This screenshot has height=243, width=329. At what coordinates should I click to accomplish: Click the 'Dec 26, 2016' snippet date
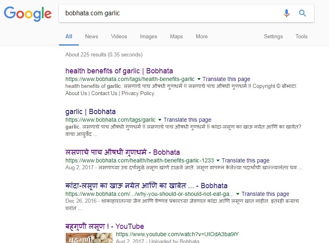pyautogui.click(x=81, y=201)
